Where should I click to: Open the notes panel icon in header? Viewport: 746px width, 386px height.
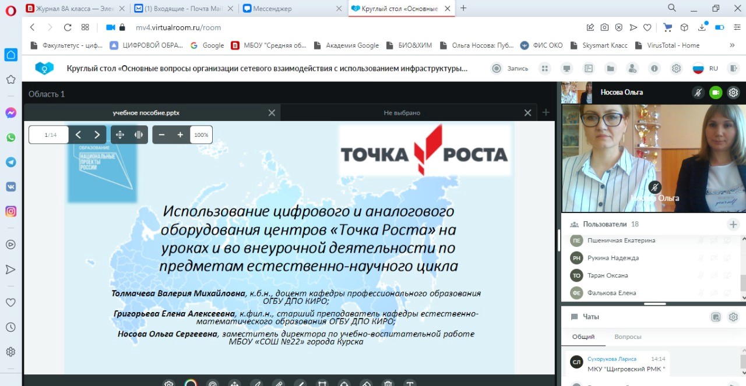click(x=589, y=68)
